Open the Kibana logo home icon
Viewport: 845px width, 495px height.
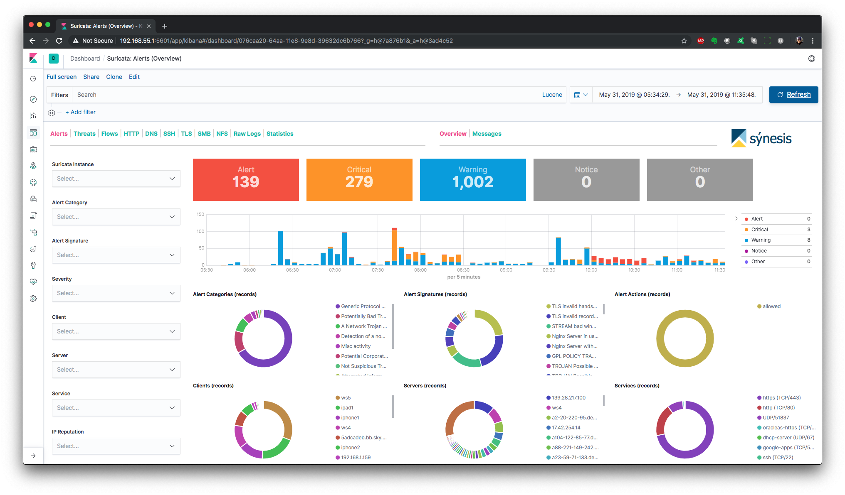point(33,59)
